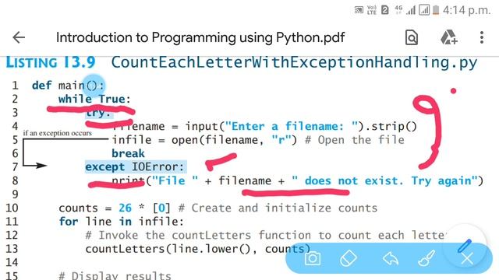Select the brush tool in drawing toolbar
Image resolution: width=499 pixels, height=280 pixels.
pos(426,258)
